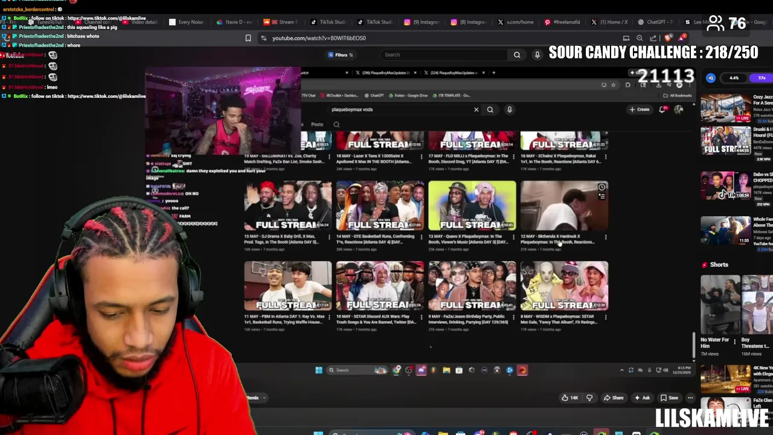Image resolution: width=773 pixels, height=435 pixels.
Task: Open the Cozy Jazz live recommended video
Action: (x=726, y=108)
